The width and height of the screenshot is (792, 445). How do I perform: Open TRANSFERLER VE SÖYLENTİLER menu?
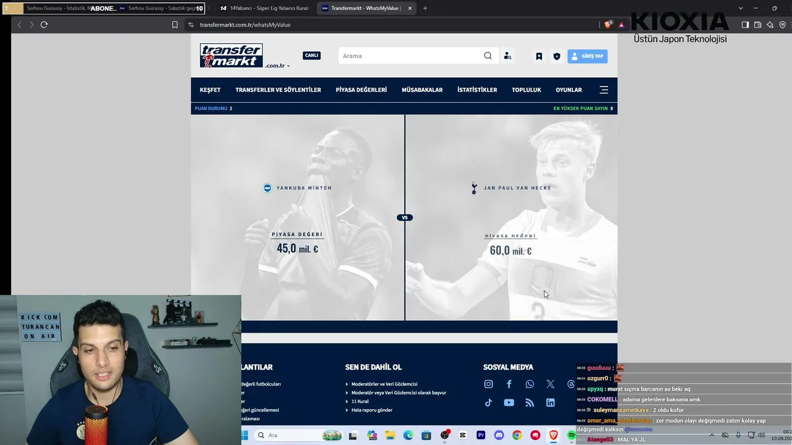point(278,90)
